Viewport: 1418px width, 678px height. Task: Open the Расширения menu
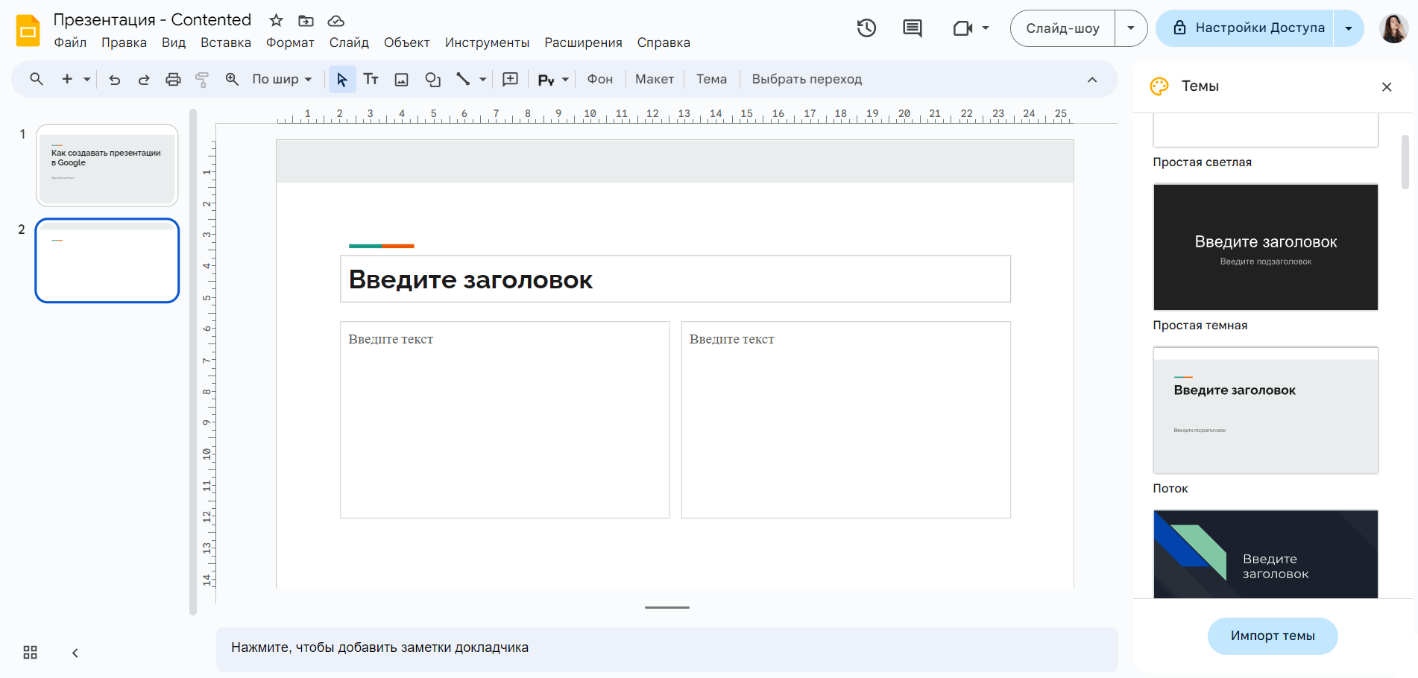click(x=583, y=42)
